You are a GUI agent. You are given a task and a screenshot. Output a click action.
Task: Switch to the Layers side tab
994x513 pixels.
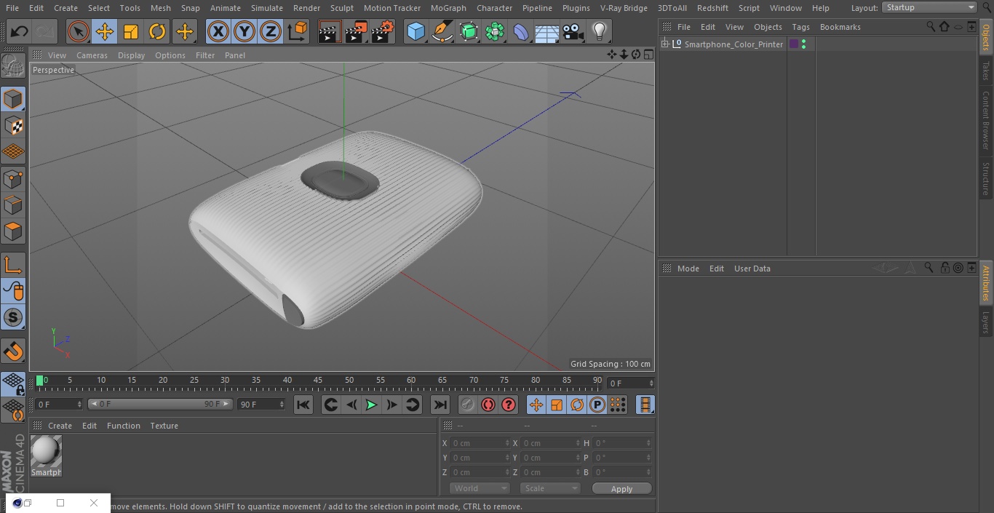point(986,322)
